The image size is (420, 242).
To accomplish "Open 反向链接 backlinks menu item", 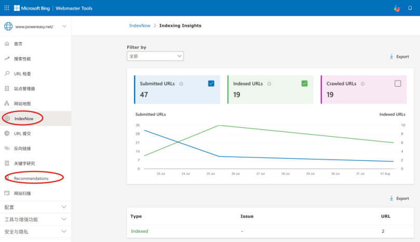I will pyautogui.click(x=22, y=149).
